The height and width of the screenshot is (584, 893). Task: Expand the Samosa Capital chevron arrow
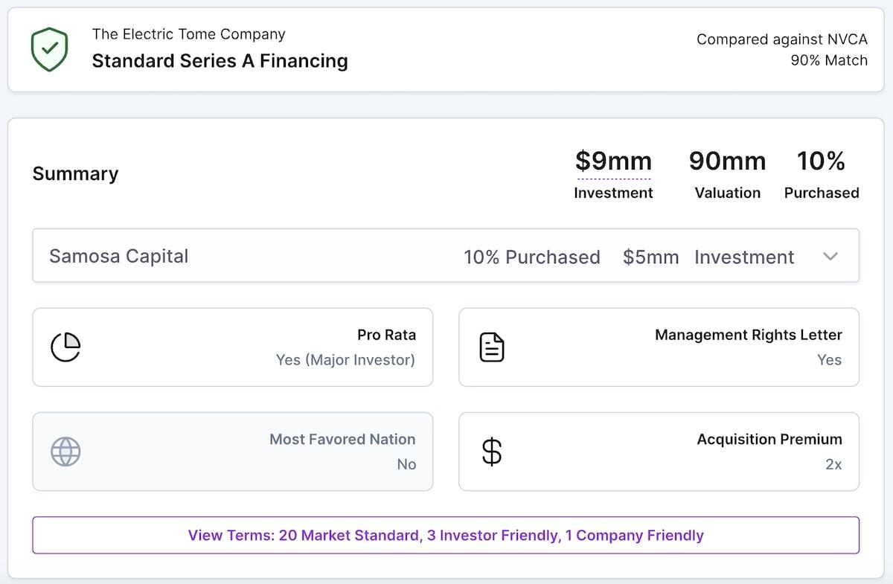pos(830,257)
